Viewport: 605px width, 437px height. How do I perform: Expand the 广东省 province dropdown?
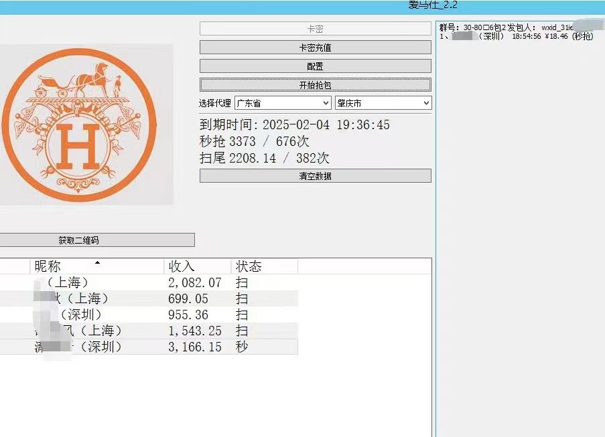click(282, 103)
